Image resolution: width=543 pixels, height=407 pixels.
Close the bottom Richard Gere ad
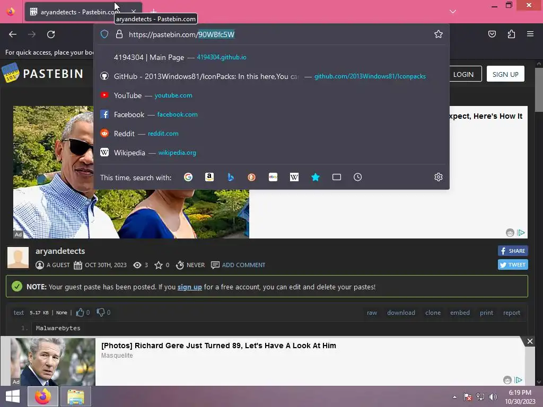[x=530, y=342]
